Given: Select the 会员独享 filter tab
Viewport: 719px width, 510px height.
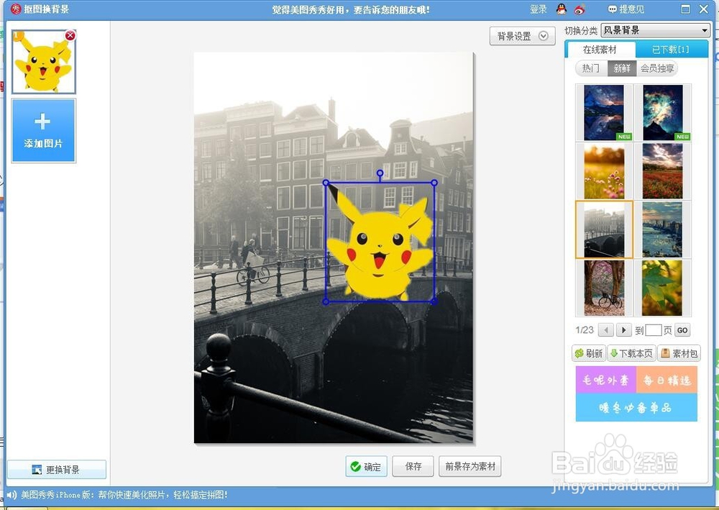Looking at the screenshot, I should (x=657, y=68).
